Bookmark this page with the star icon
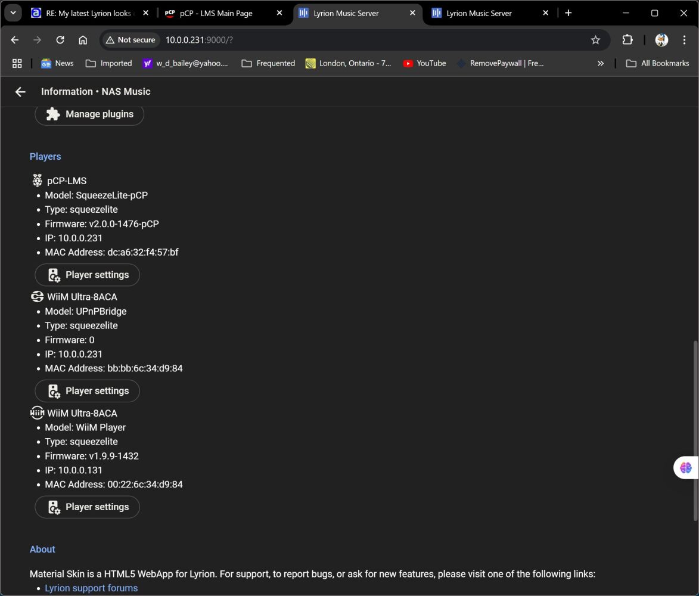 coord(595,40)
